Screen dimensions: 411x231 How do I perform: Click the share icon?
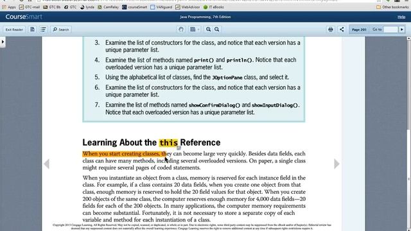342,30
